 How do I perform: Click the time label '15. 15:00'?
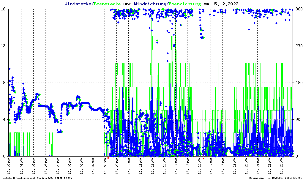coord(187,166)
